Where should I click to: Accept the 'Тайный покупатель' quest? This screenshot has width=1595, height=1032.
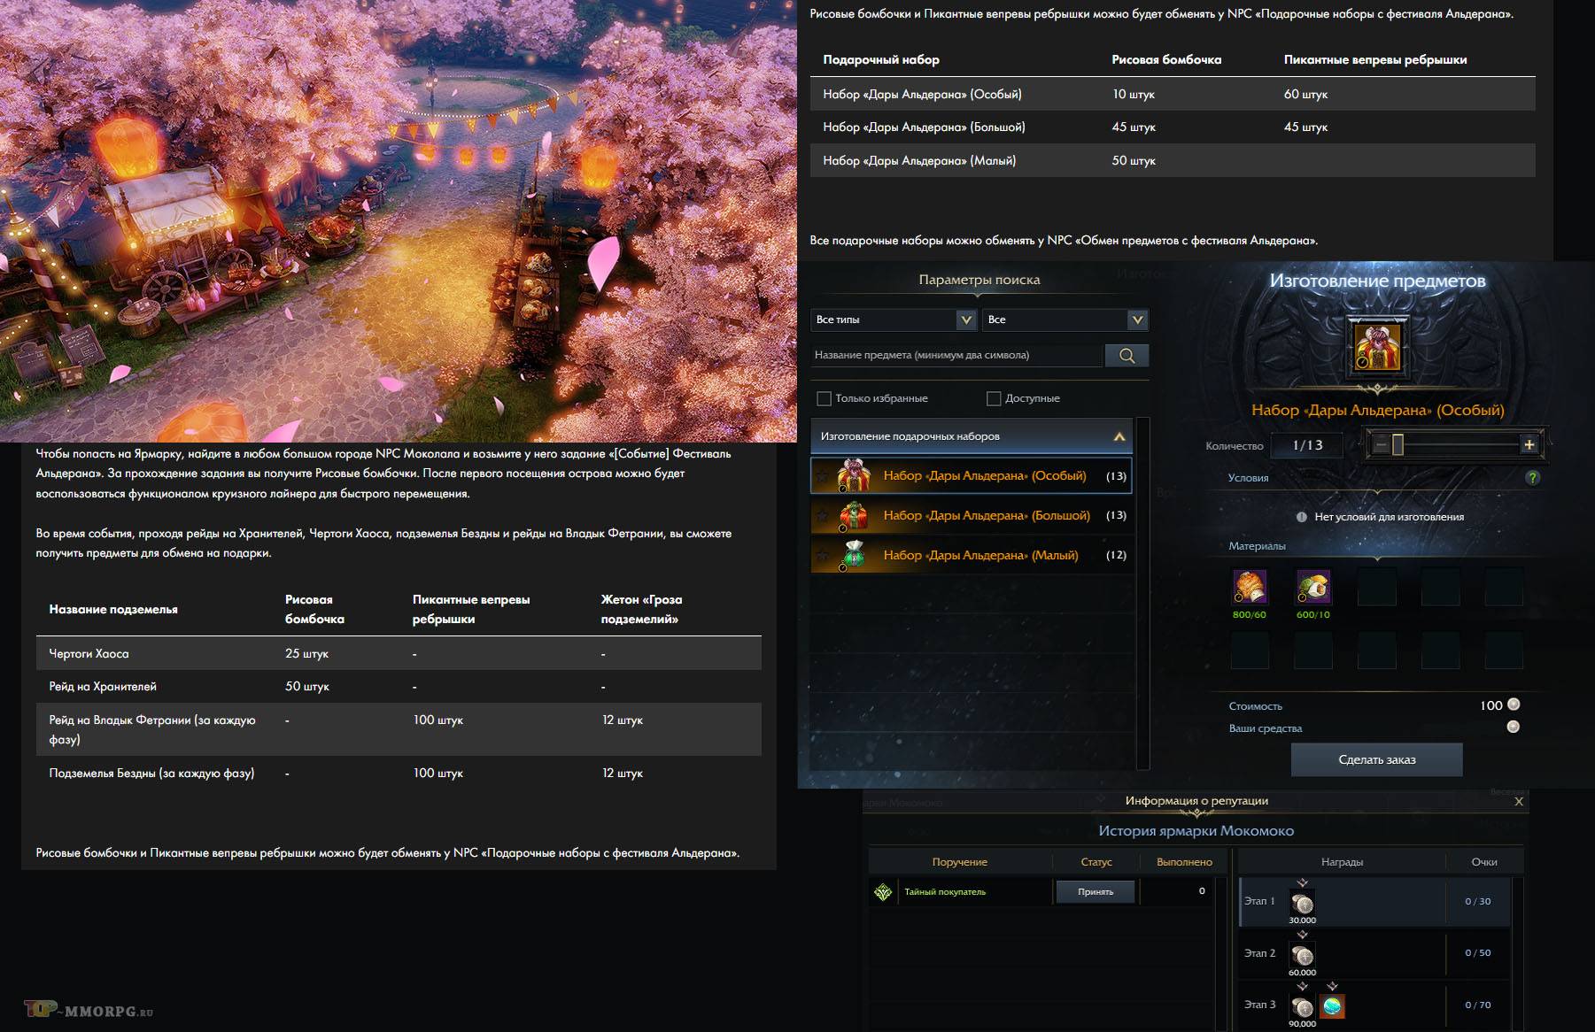[1096, 891]
